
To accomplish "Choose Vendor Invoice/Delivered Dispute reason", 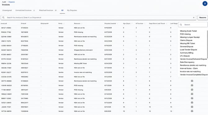I will tap(193, 59).
